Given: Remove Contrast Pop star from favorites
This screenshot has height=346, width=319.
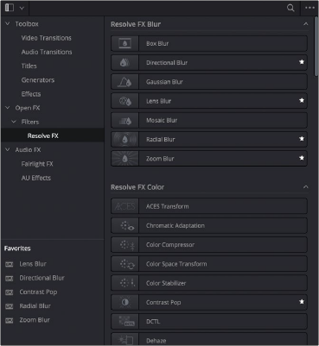Looking at the screenshot, I should pos(302,302).
